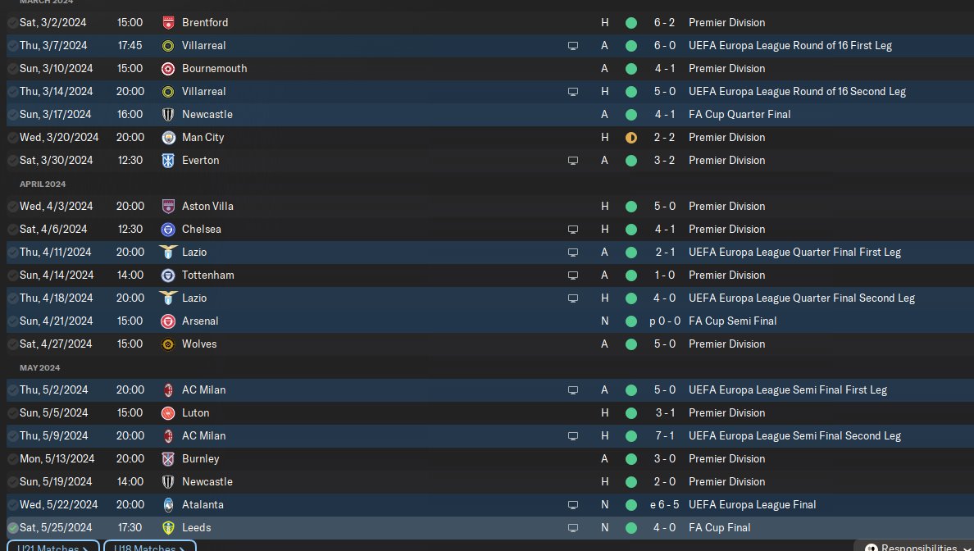Select UEFA Europa League Final competition text
974x551 pixels.
point(753,504)
